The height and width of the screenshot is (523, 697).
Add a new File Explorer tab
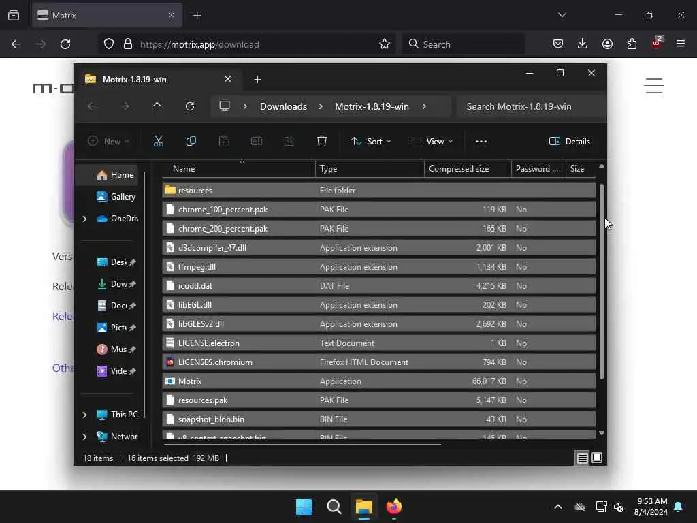pos(257,79)
